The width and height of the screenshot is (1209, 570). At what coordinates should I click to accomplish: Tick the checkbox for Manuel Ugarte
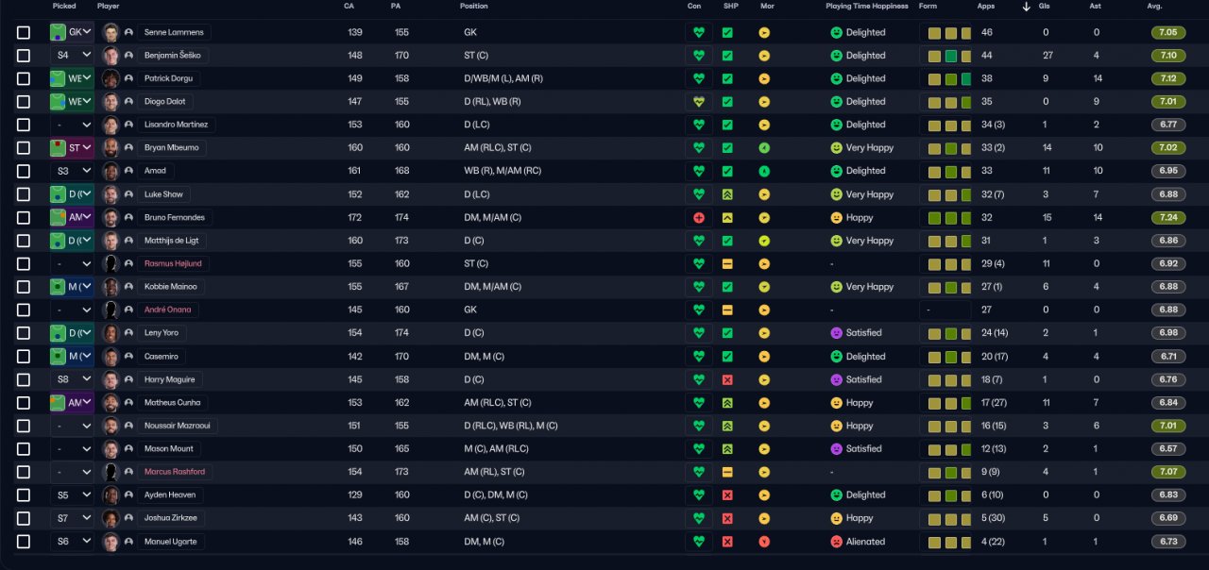[24, 542]
